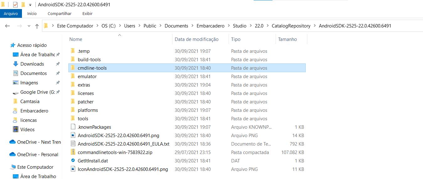Image resolution: width=423 pixels, height=179 pixels.
Task: Click the GetItInstall.dat file icon
Action: tap(73, 161)
